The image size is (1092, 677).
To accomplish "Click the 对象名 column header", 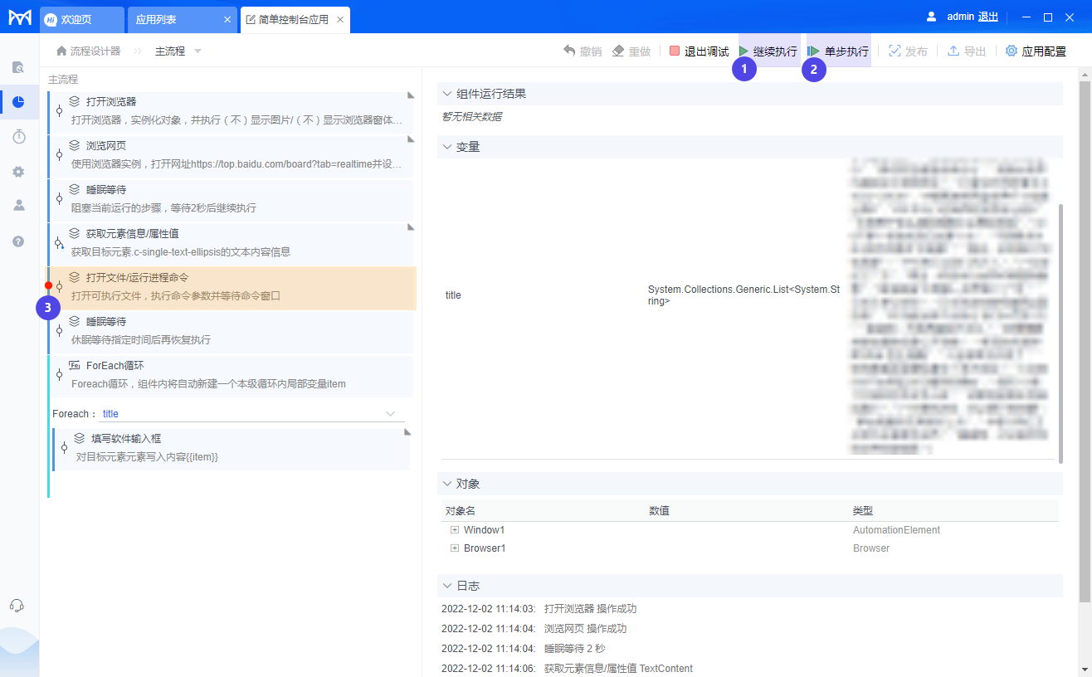I will click(x=461, y=511).
